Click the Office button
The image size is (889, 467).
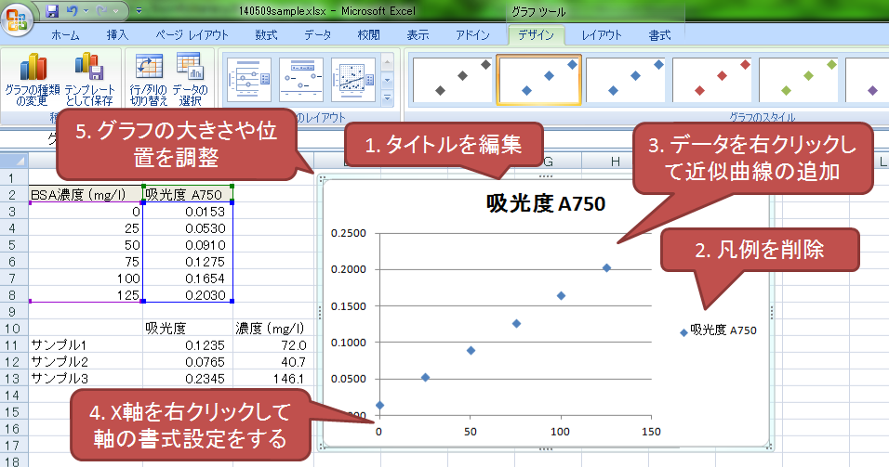coord(19,17)
